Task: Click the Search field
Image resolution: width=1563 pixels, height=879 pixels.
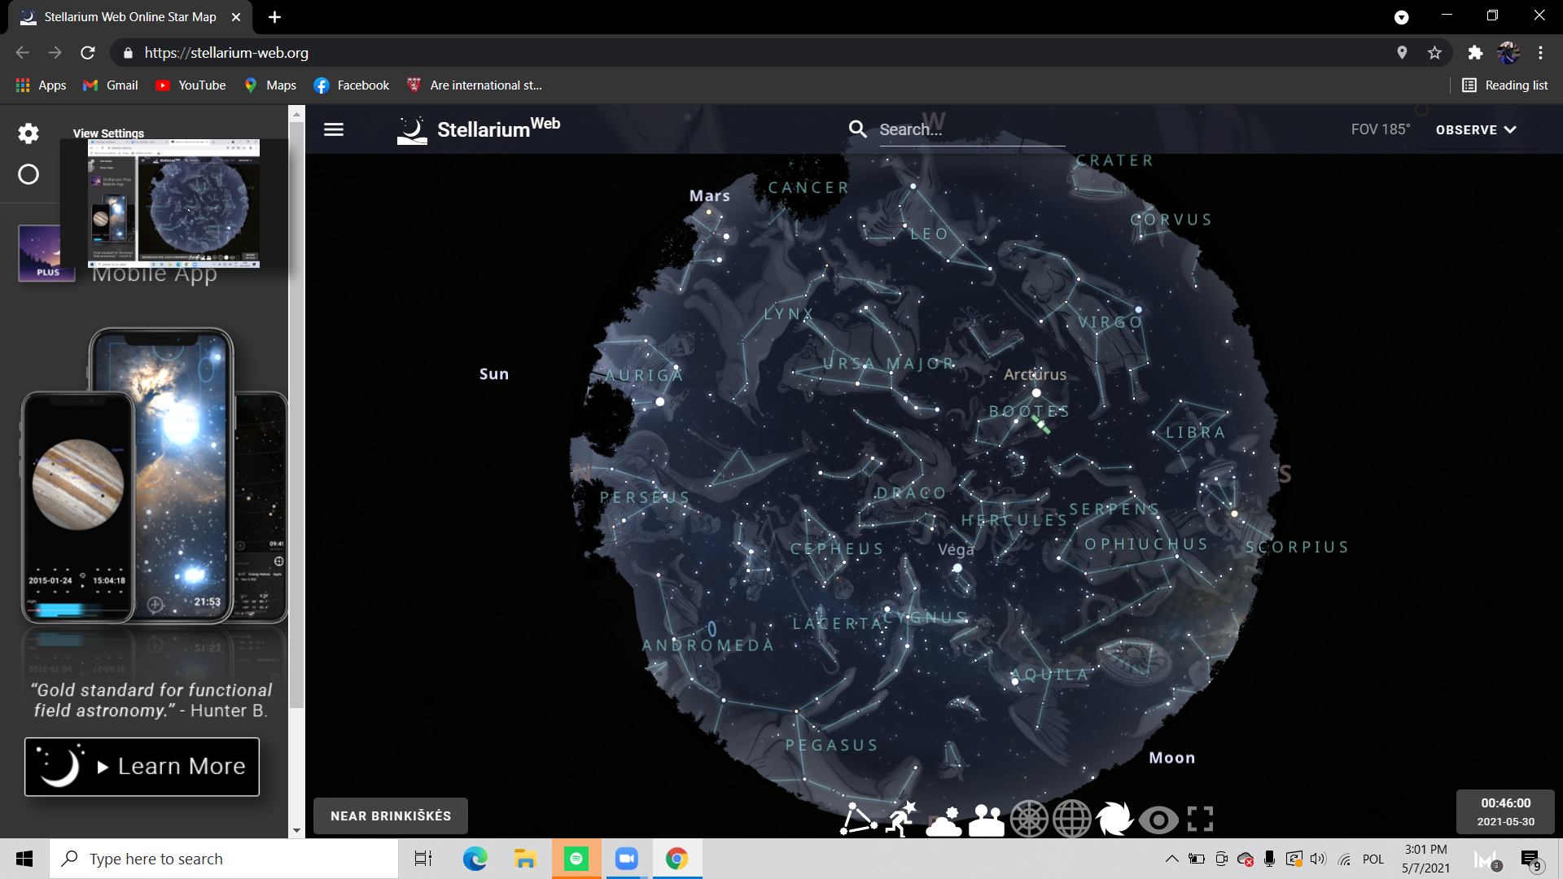Action: pos(969,129)
